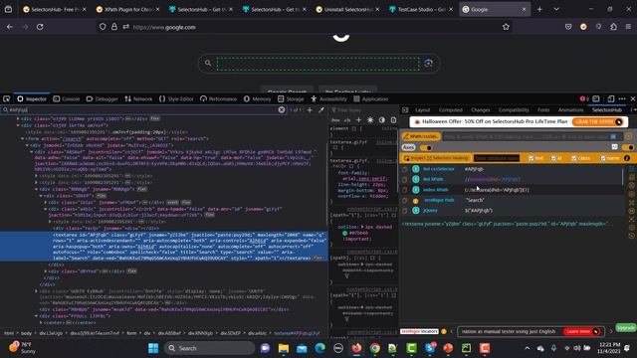637x358 pixels.
Task: Toggle the id attribute checkbox
Action: click(x=553, y=158)
